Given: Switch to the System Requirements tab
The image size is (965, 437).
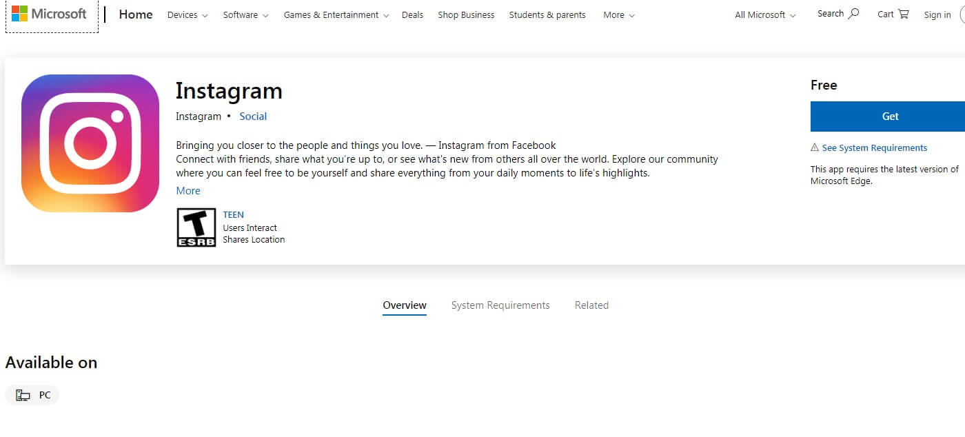Looking at the screenshot, I should (500, 305).
